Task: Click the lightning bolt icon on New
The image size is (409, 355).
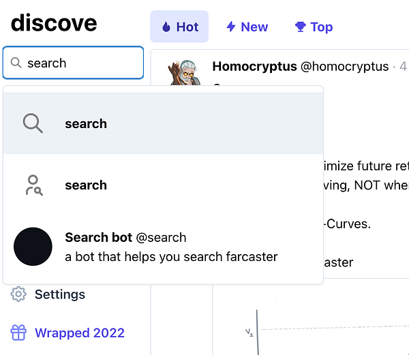Action: click(x=231, y=27)
